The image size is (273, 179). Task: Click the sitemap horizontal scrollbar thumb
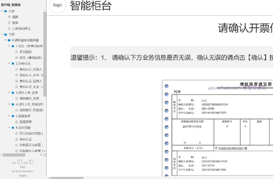14,155
